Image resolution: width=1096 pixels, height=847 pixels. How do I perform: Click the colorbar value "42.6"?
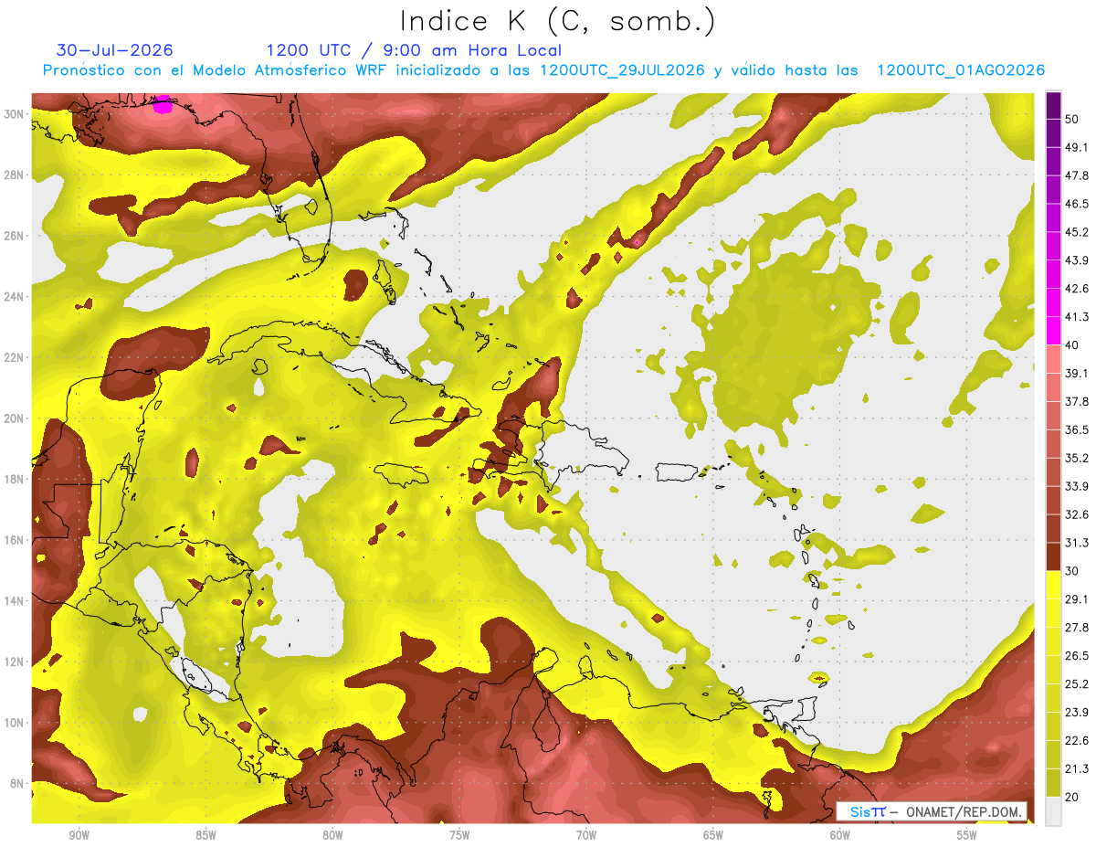[1077, 289]
